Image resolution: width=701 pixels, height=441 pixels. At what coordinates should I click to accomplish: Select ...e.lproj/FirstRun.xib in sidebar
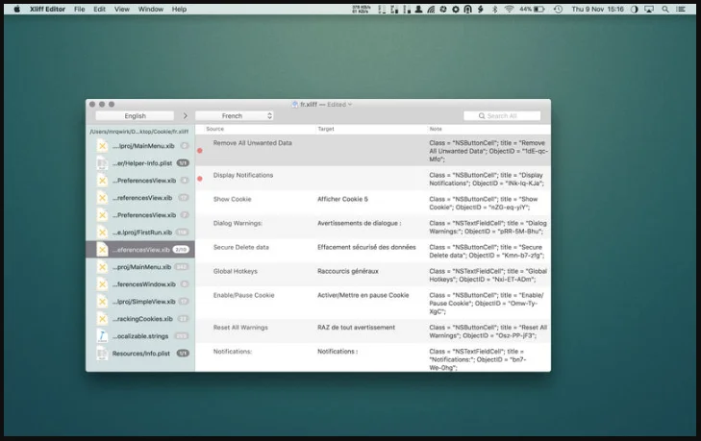[x=140, y=233]
